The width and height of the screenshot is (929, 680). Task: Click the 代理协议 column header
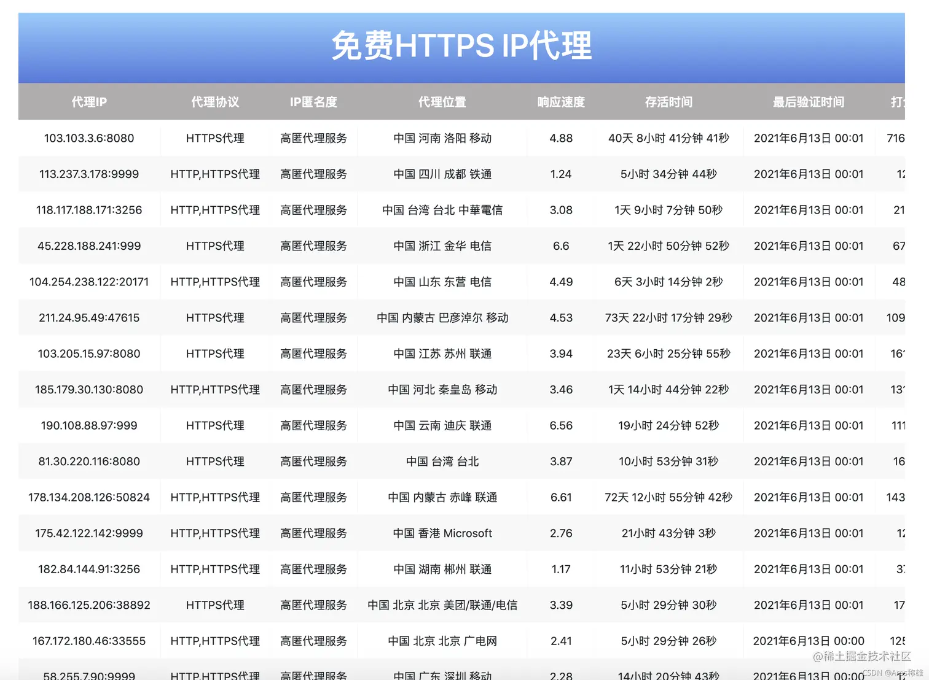pyautogui.click(x=215, y=102)
